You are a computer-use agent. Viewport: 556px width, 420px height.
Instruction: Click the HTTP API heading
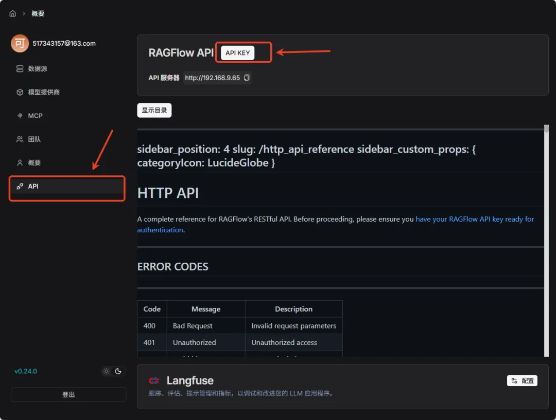tap(168, 193)
